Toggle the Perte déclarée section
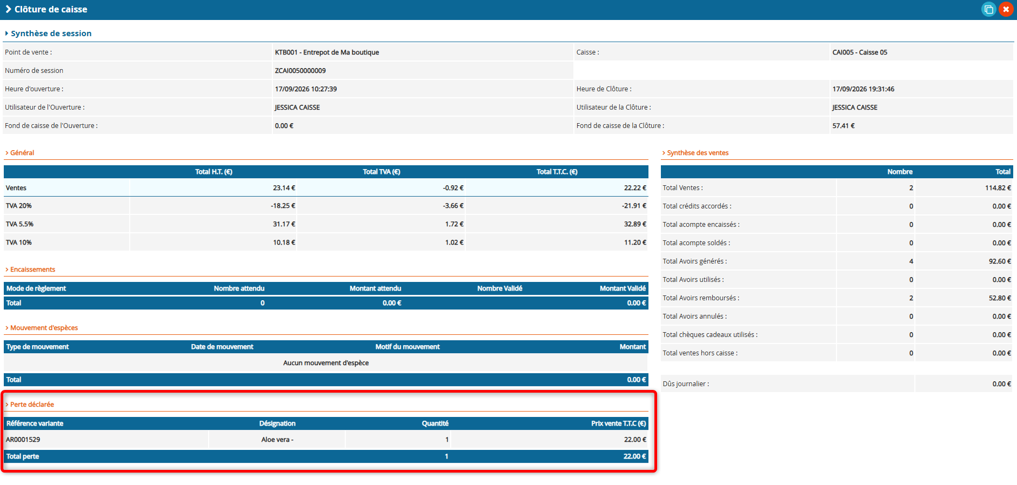The image size is (1017, 485). point(30,405)
